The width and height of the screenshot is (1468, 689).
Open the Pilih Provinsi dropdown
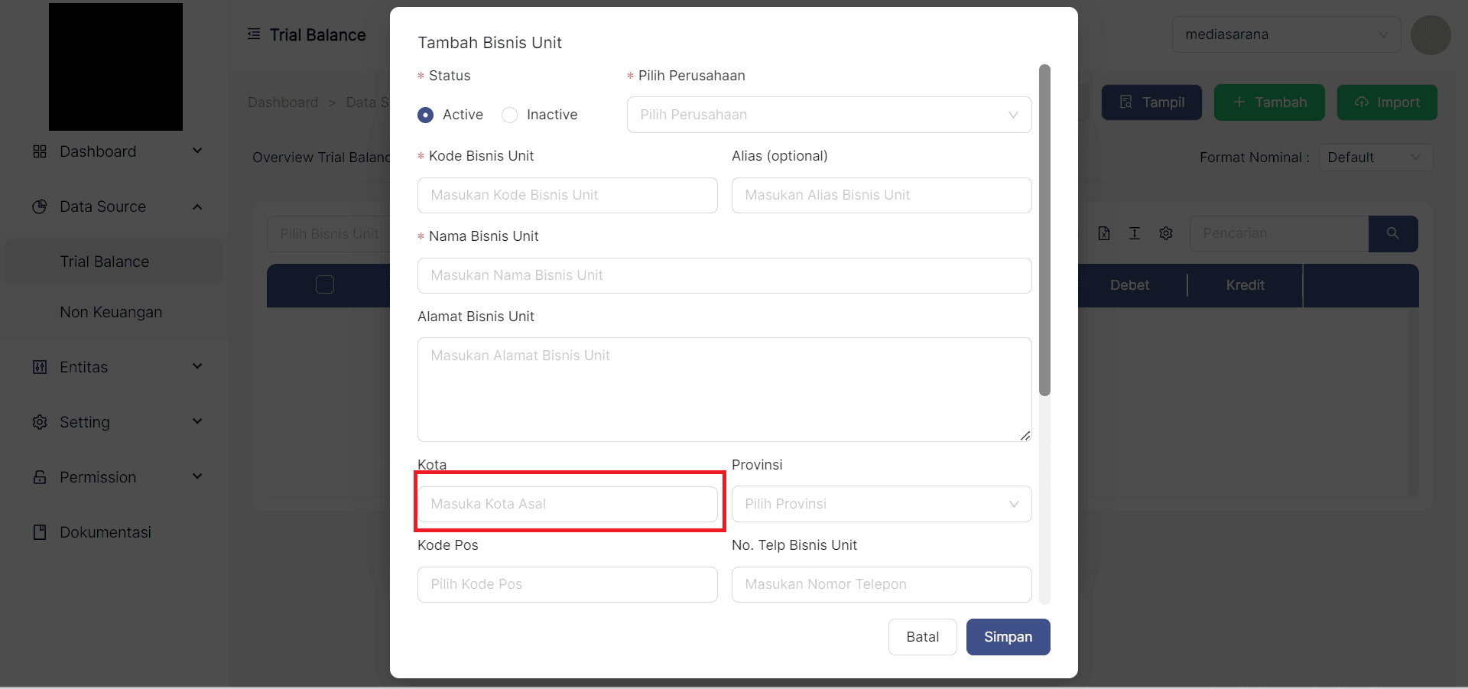tap(881, 504)
